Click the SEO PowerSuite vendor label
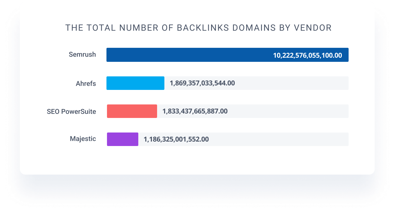The image size is (394, 212). pos(71,112)
